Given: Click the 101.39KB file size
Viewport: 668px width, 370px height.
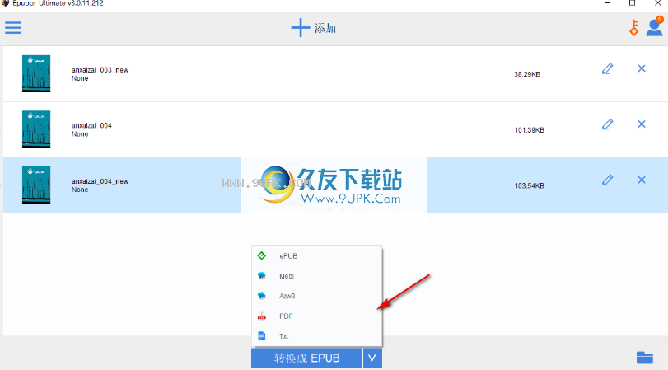Looking at the screenshot, I should pyautogui.click(x=529, y=130).
